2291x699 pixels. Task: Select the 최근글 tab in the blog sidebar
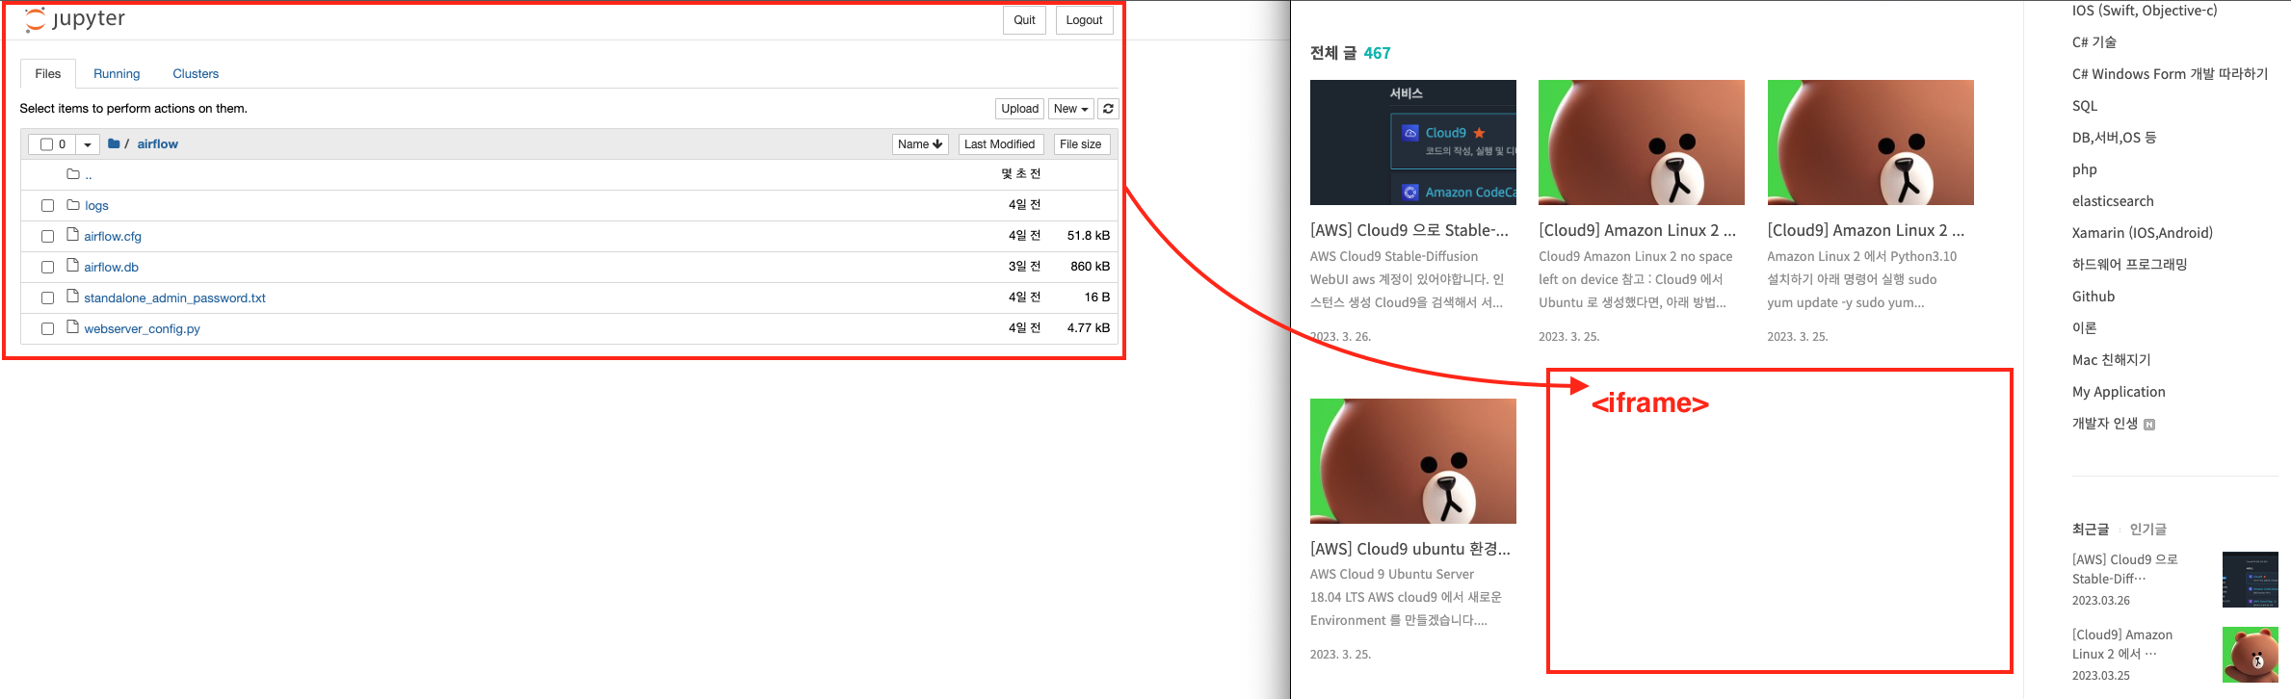click(x=2091, y=530)
